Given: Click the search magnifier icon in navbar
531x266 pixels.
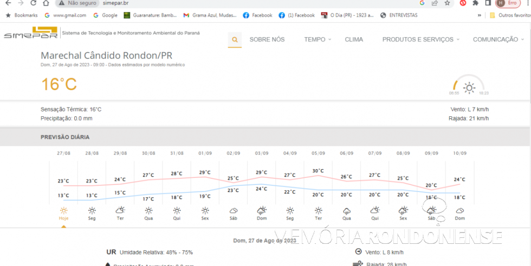Looking at the screenshot, I should 235,39.
